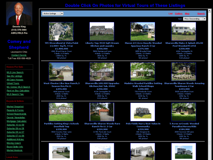
Task: Open the Contact Dennis link
Action: (x=19, y=55)
